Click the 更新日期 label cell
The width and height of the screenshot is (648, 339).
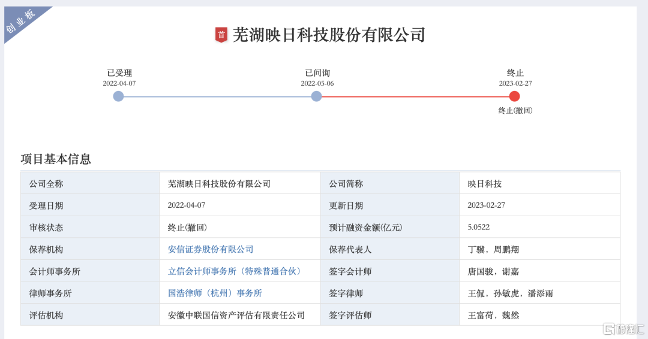[x=390, y=205]
